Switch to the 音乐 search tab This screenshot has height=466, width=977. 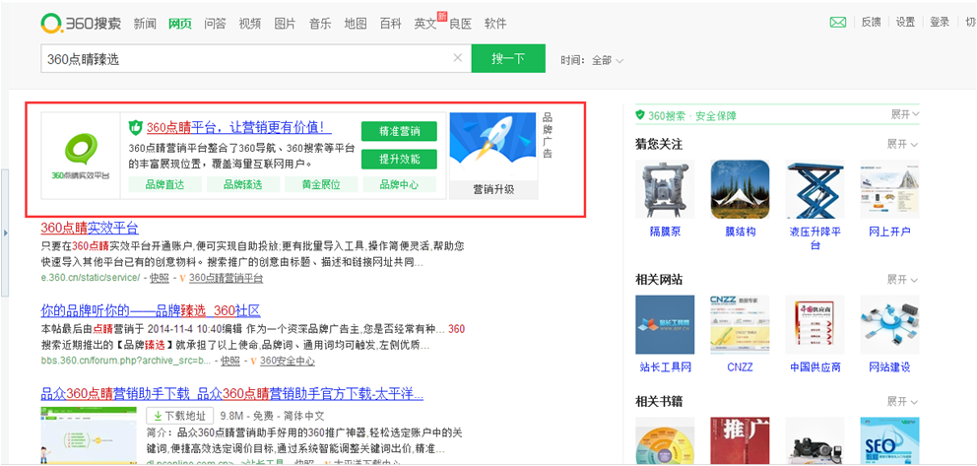[320, 24]
